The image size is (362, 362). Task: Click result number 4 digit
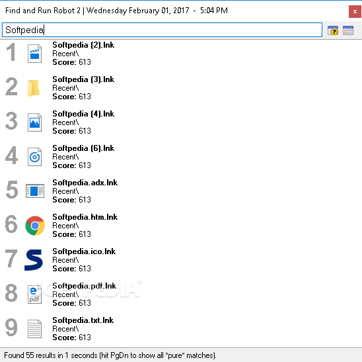click(x=11, y=156)
